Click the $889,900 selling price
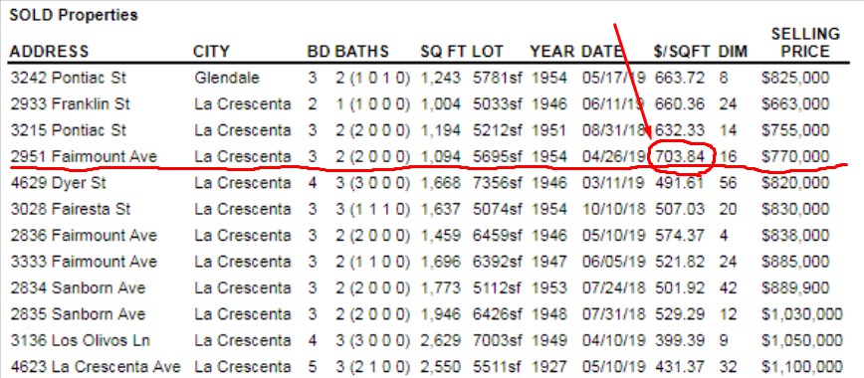This screenshot has height=378, width=864. click(795, 287)
